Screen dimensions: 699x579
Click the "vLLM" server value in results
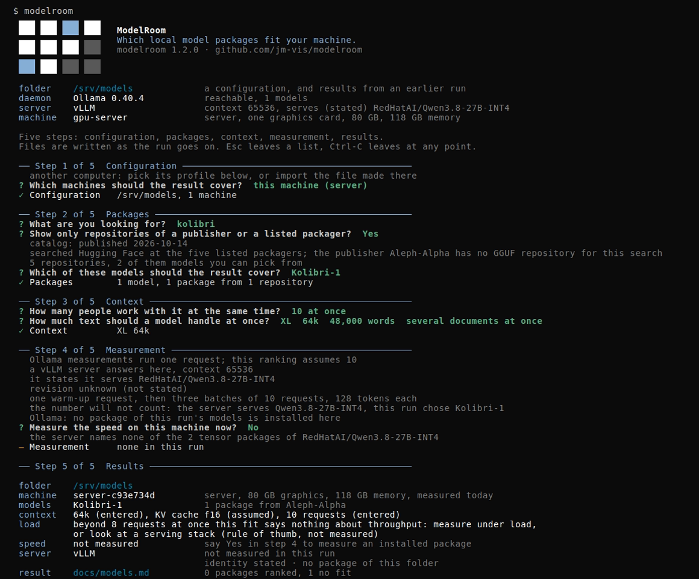pos(84,554)
